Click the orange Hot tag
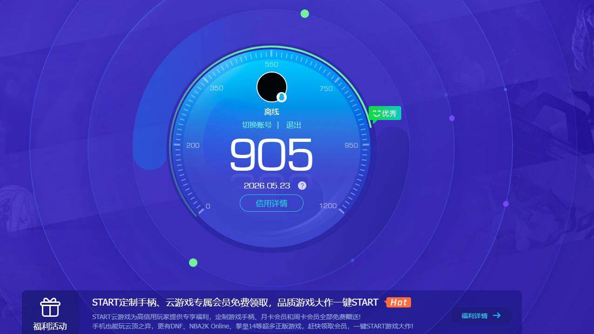This screenshot has width=594, height=334. [398, 302]
